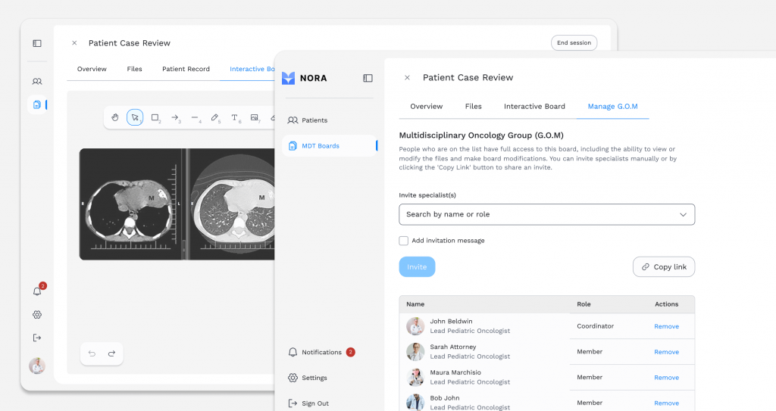Click the Actions column header
Image resolution: width=776 pixels, height=411 pixels.
(x=667, y=304)
